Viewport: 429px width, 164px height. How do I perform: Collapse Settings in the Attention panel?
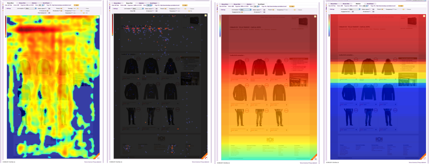coord(332,9)
